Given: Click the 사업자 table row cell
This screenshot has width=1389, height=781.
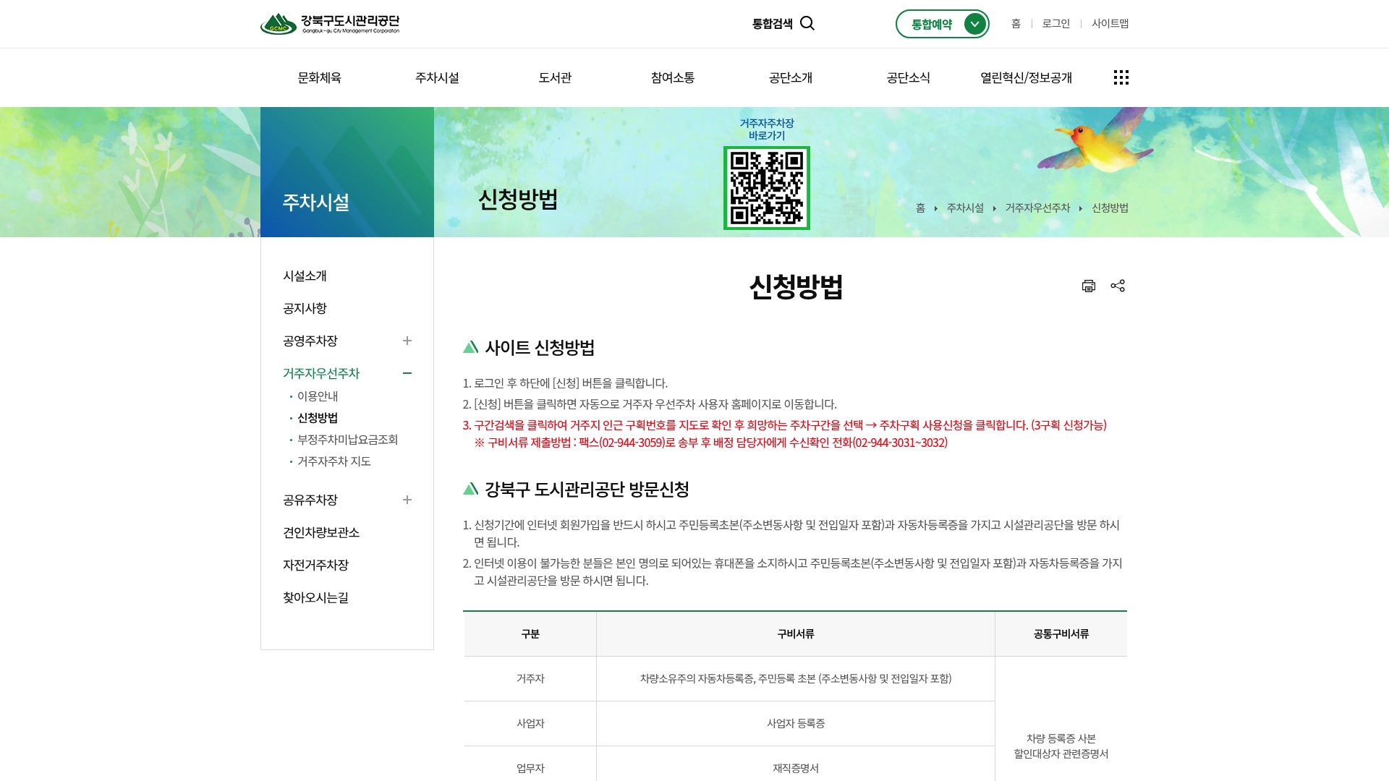Looking at the screenshot, I should [x=530, y=724].
